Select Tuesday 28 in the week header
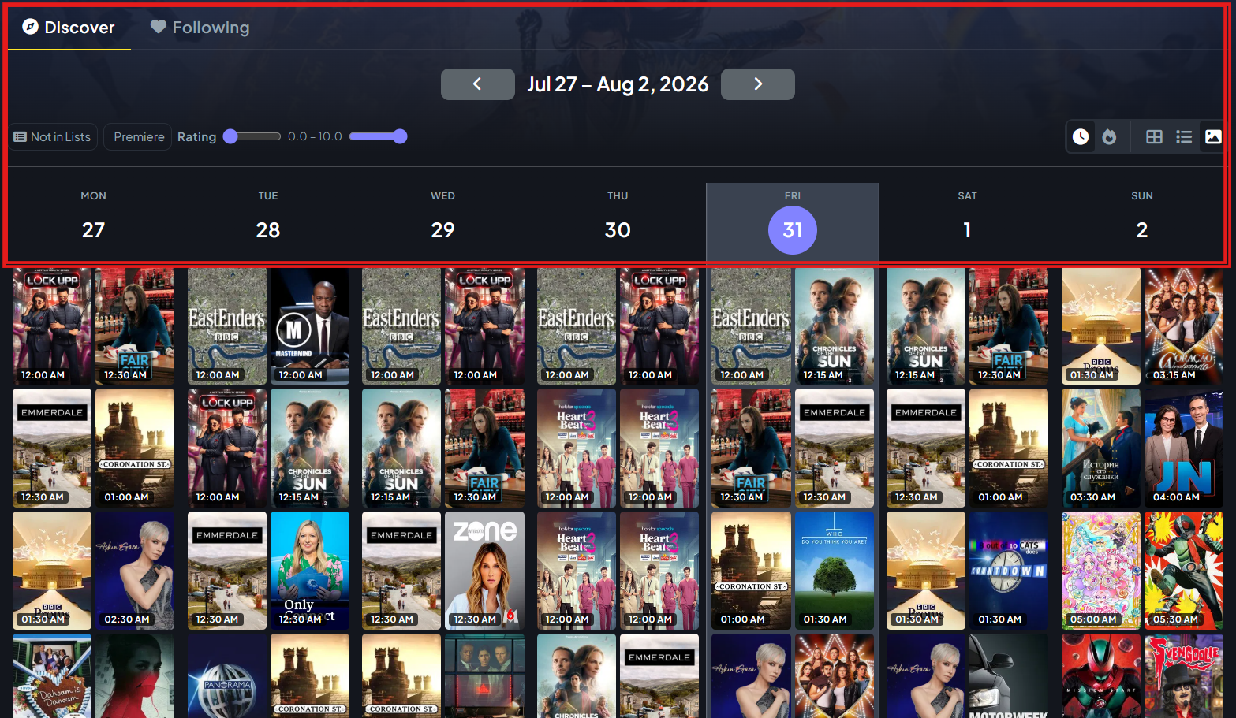This screenshot has height=718, width=1236. (x=268, y=222)
